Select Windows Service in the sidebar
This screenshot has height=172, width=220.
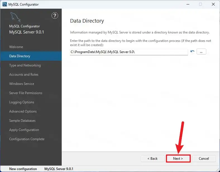tap(22, 84)
